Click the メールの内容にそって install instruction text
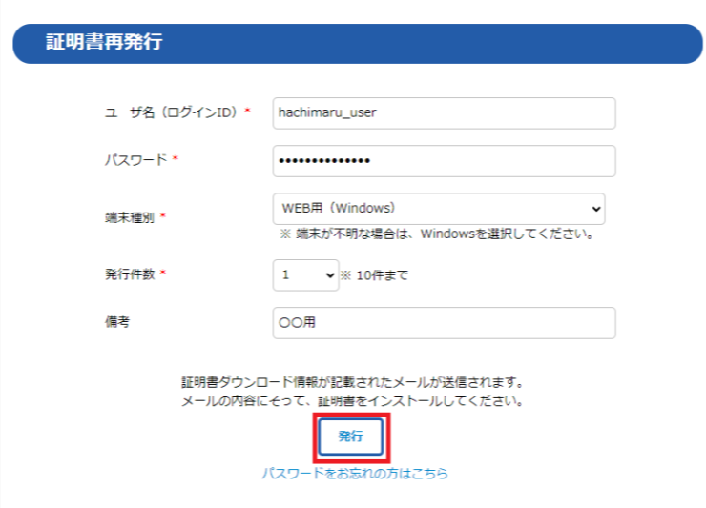This screenshot has height=508, width=706. point(353,401)
